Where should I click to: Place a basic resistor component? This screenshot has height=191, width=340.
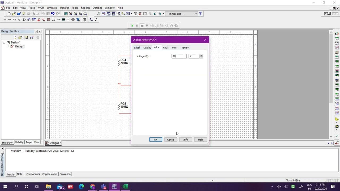pyautogui.click(x=10, y=20)
